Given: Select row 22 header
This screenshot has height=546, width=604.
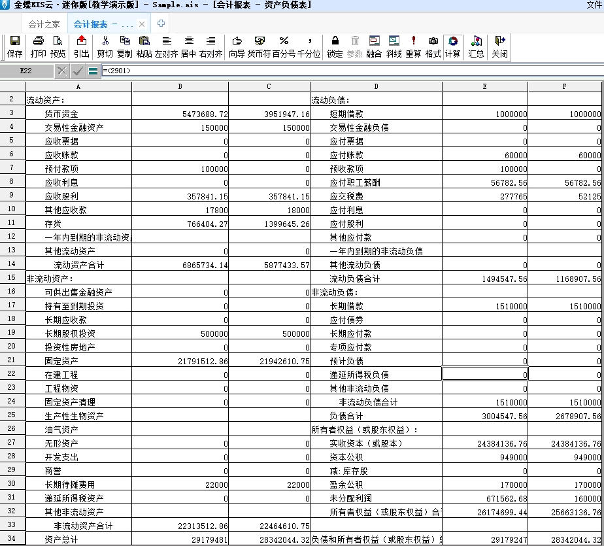Looking at the screenshot, I should 12,374.
